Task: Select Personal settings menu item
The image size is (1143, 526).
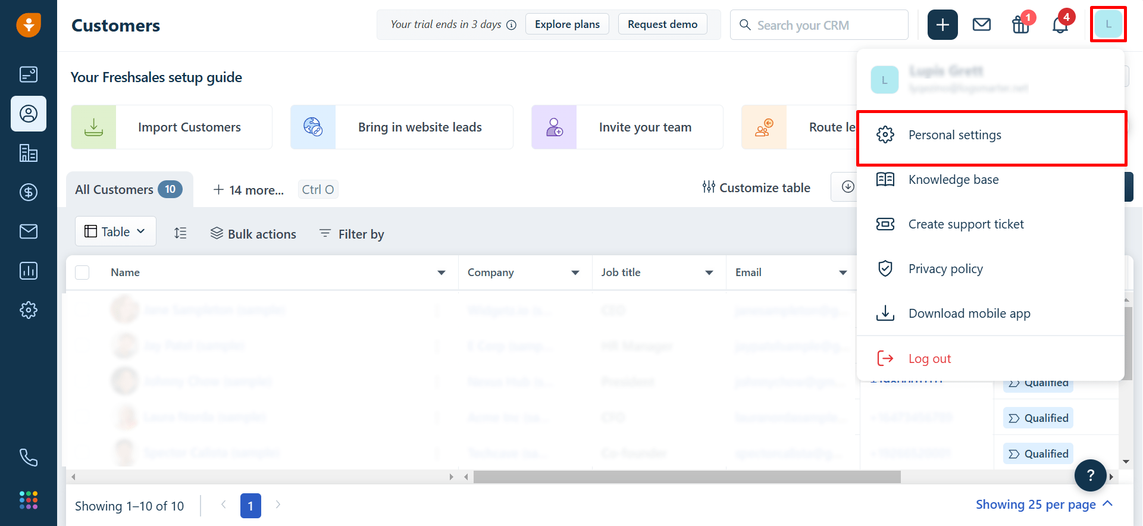Action: (991, 135)
